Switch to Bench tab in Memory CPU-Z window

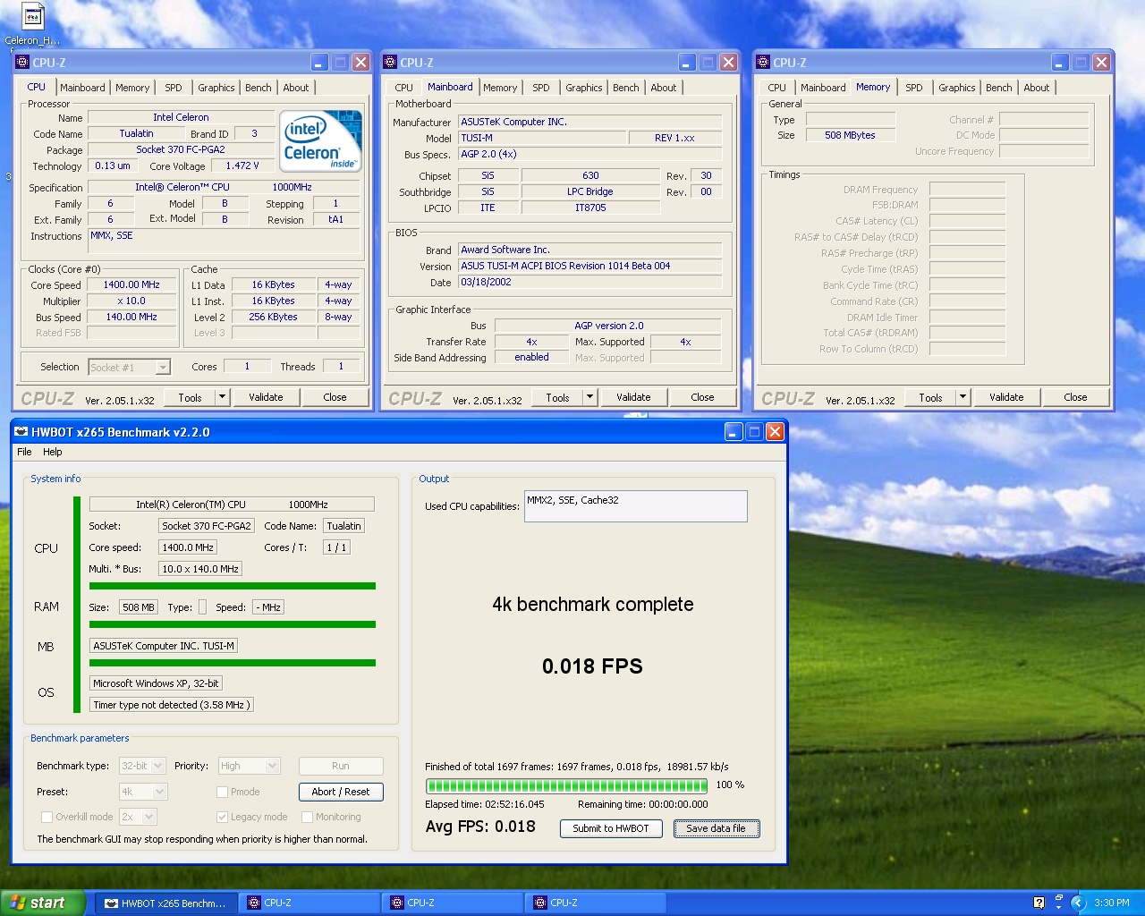point(999,88)
